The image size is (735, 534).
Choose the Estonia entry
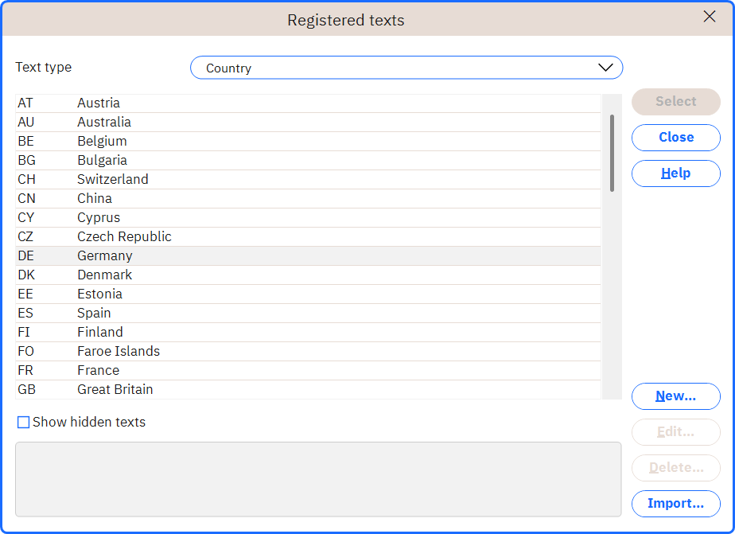pos(309,294)
